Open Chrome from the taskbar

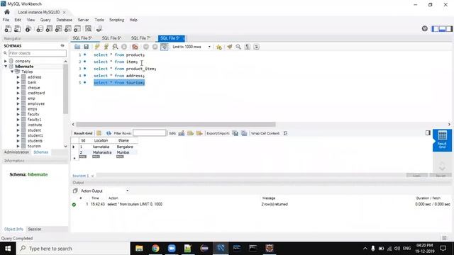(x=155, y=249)
